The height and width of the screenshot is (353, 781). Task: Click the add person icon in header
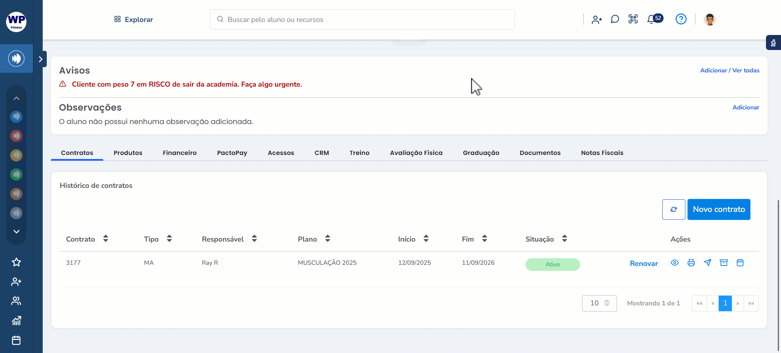[597, 20]
